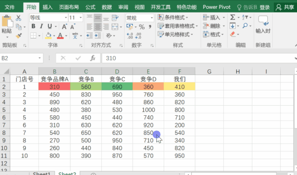
Task: Toggle Bold formatting
Action: click(x=33, y=26)
